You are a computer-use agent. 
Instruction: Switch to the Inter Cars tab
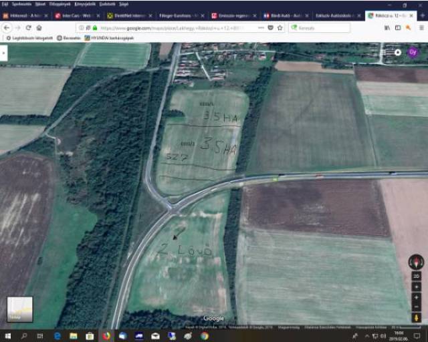click(x=76, y=15)
